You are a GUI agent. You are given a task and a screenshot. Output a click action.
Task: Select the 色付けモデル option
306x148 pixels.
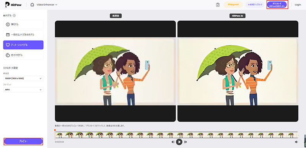pyautogui.click(x=23, y=55)
